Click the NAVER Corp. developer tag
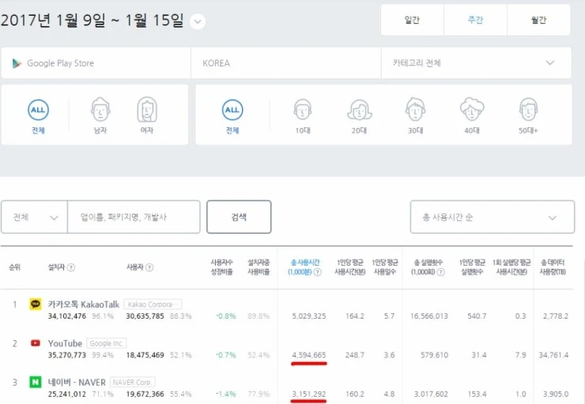This screenshot has height=404, width=585. pos(133,383)
